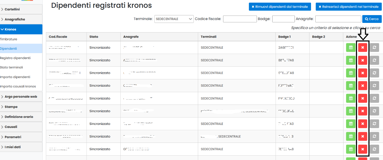The image size is (383, 160).
Task: Click Dipendenti registrati kronos page title
Action: [101, 5]
